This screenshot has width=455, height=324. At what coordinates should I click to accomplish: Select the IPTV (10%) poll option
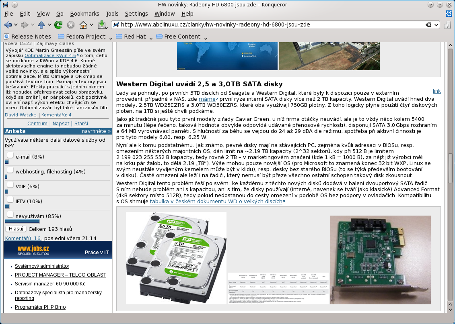(x=10, y=200)
